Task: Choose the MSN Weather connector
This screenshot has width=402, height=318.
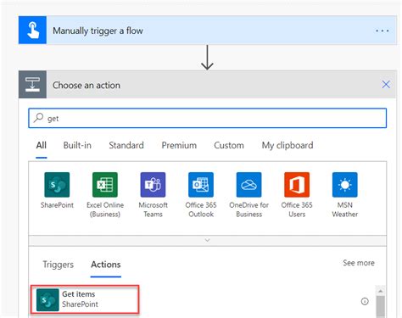Action: pos(345,185)
